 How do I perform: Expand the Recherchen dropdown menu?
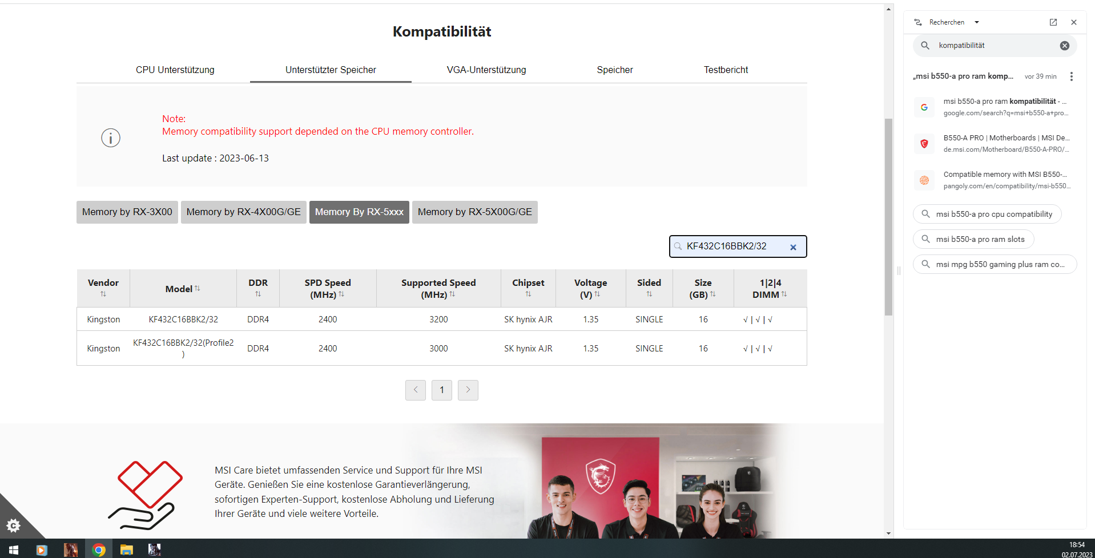(977, 22)
